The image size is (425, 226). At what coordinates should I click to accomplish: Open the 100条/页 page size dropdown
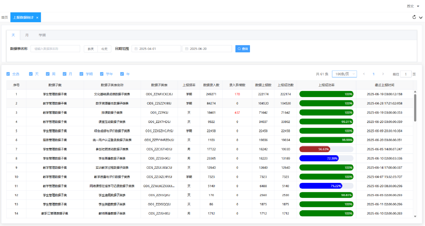344,74
